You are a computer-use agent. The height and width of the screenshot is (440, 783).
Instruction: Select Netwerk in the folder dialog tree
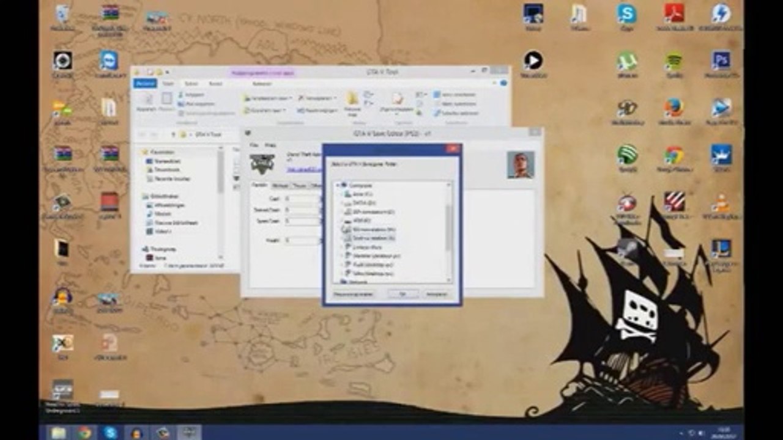tap(353, 282)
